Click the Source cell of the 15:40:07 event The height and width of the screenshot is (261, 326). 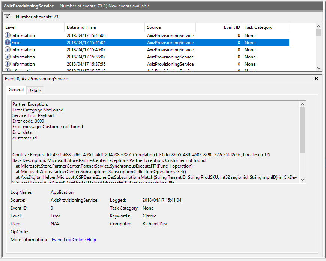pyautogui.click(x=170, y=49)
